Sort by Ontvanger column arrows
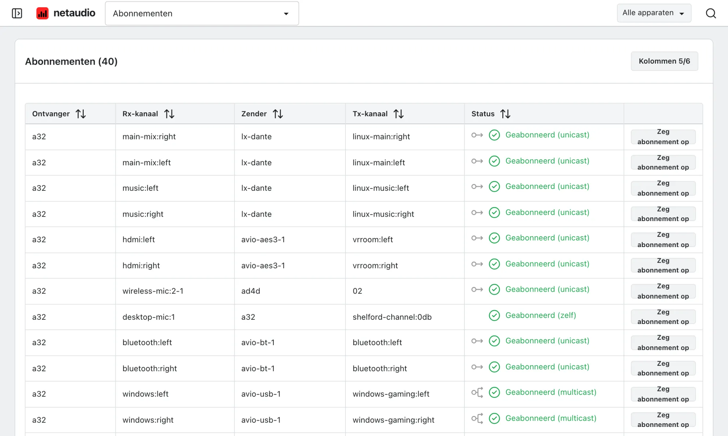Screen dimensions: 728x436 tap(81, 114)
